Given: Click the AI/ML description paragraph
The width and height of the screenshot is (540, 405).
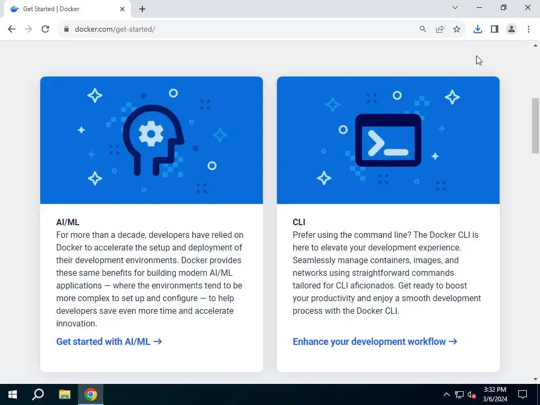Looking at the screenshot, I should pyautogui.click(x=150, y=279).
